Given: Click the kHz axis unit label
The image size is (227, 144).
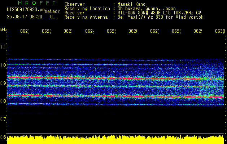Looking at the screenshot, I should (4, 30).
